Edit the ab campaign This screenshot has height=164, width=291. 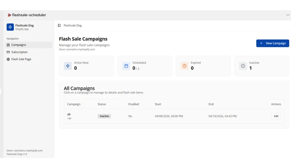(276, 116)
